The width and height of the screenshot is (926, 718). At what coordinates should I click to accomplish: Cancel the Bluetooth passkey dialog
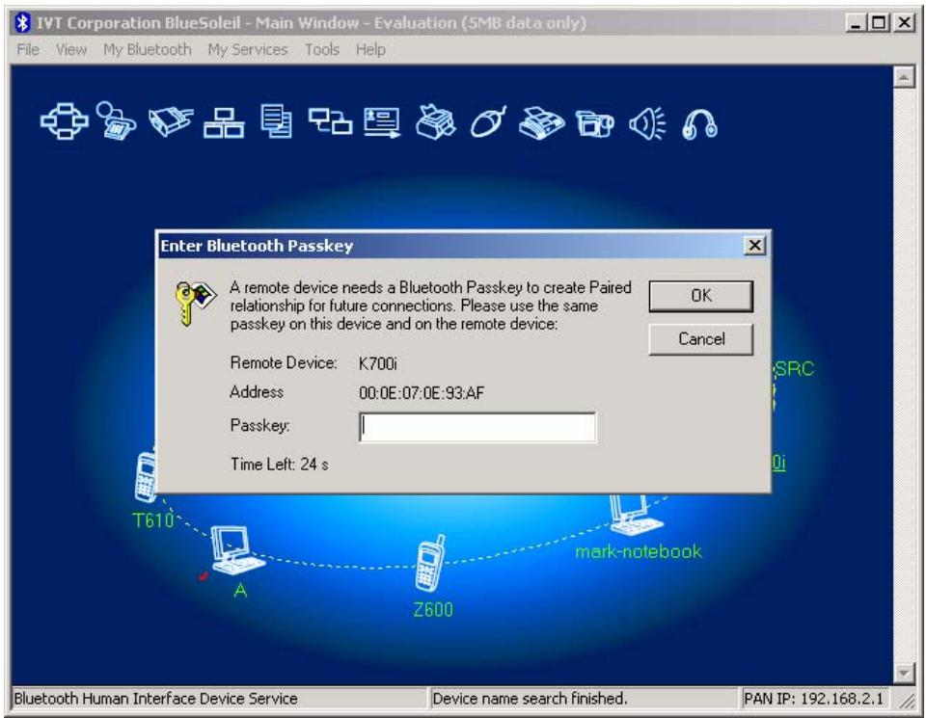tap(701, 339)
